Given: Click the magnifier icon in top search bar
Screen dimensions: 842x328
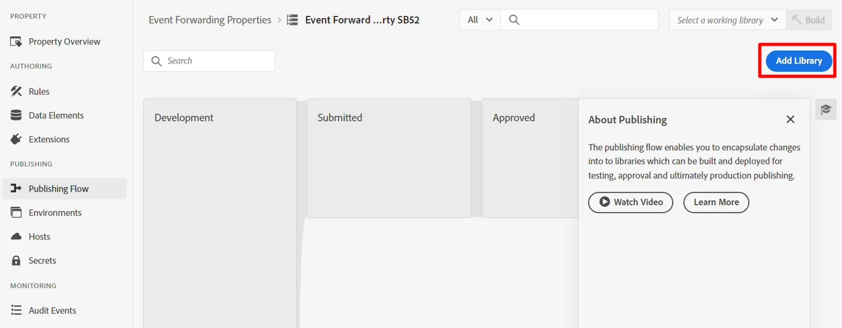Looking at the screenshot, I should 514,20.
